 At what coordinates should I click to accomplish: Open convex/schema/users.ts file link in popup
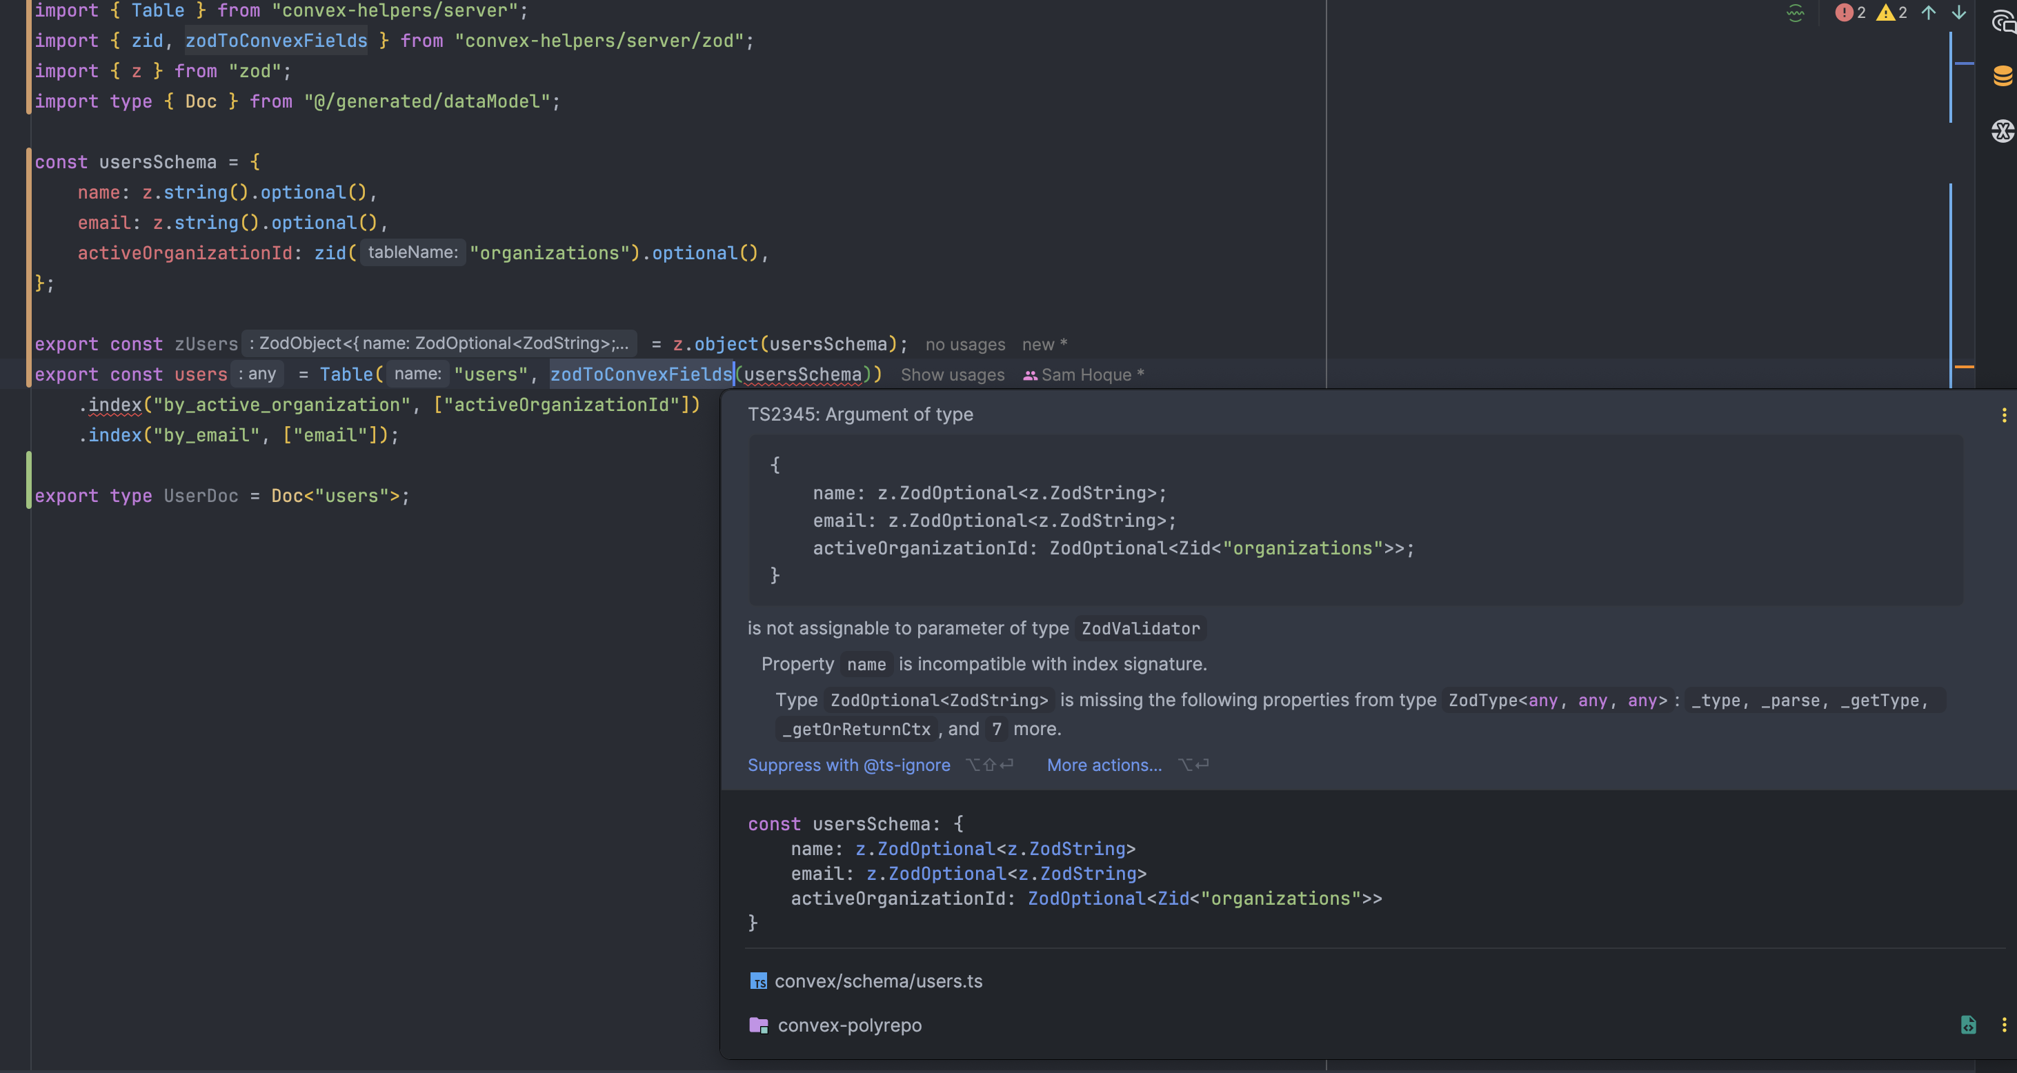(877, 981)
